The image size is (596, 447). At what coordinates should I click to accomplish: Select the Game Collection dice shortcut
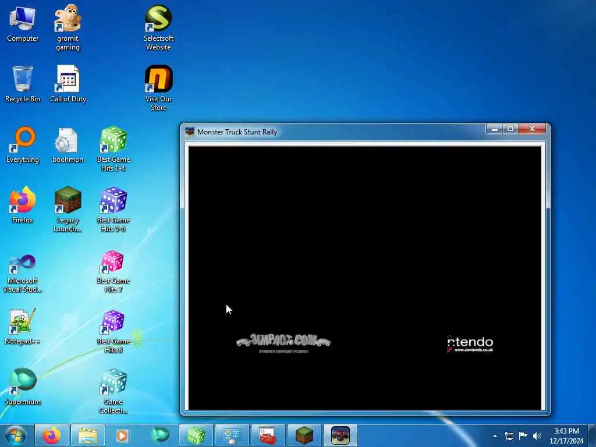point(113,392)
